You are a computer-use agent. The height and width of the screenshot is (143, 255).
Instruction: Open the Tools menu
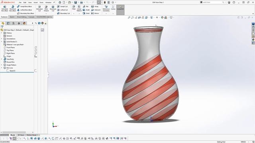[41, 2]
